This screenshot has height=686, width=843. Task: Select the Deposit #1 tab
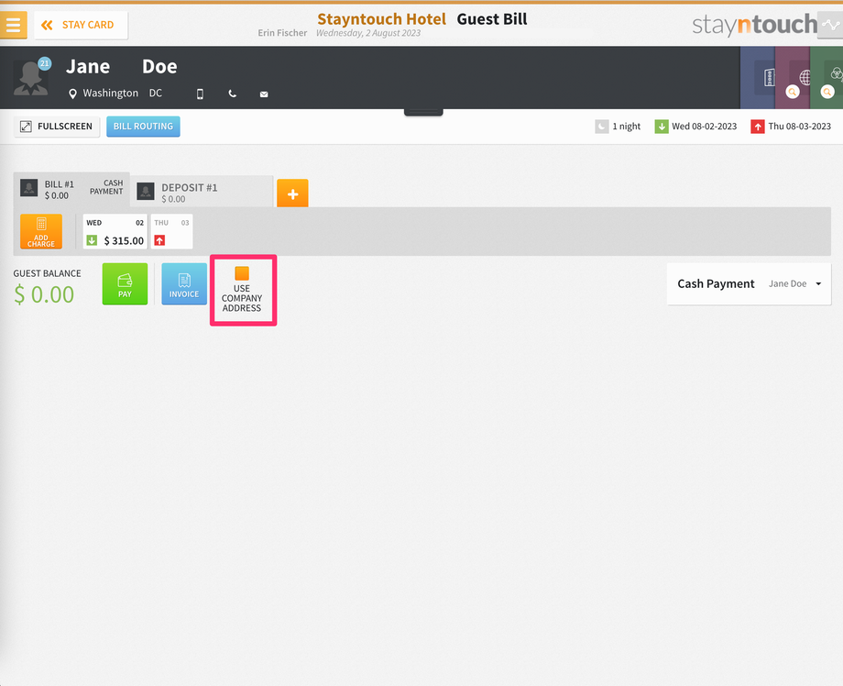(x=202, y=192)
